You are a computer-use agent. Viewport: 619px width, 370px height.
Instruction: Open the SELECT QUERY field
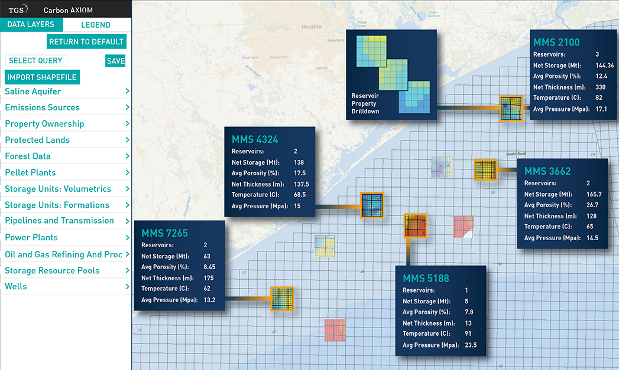click(x=36, y=60)
